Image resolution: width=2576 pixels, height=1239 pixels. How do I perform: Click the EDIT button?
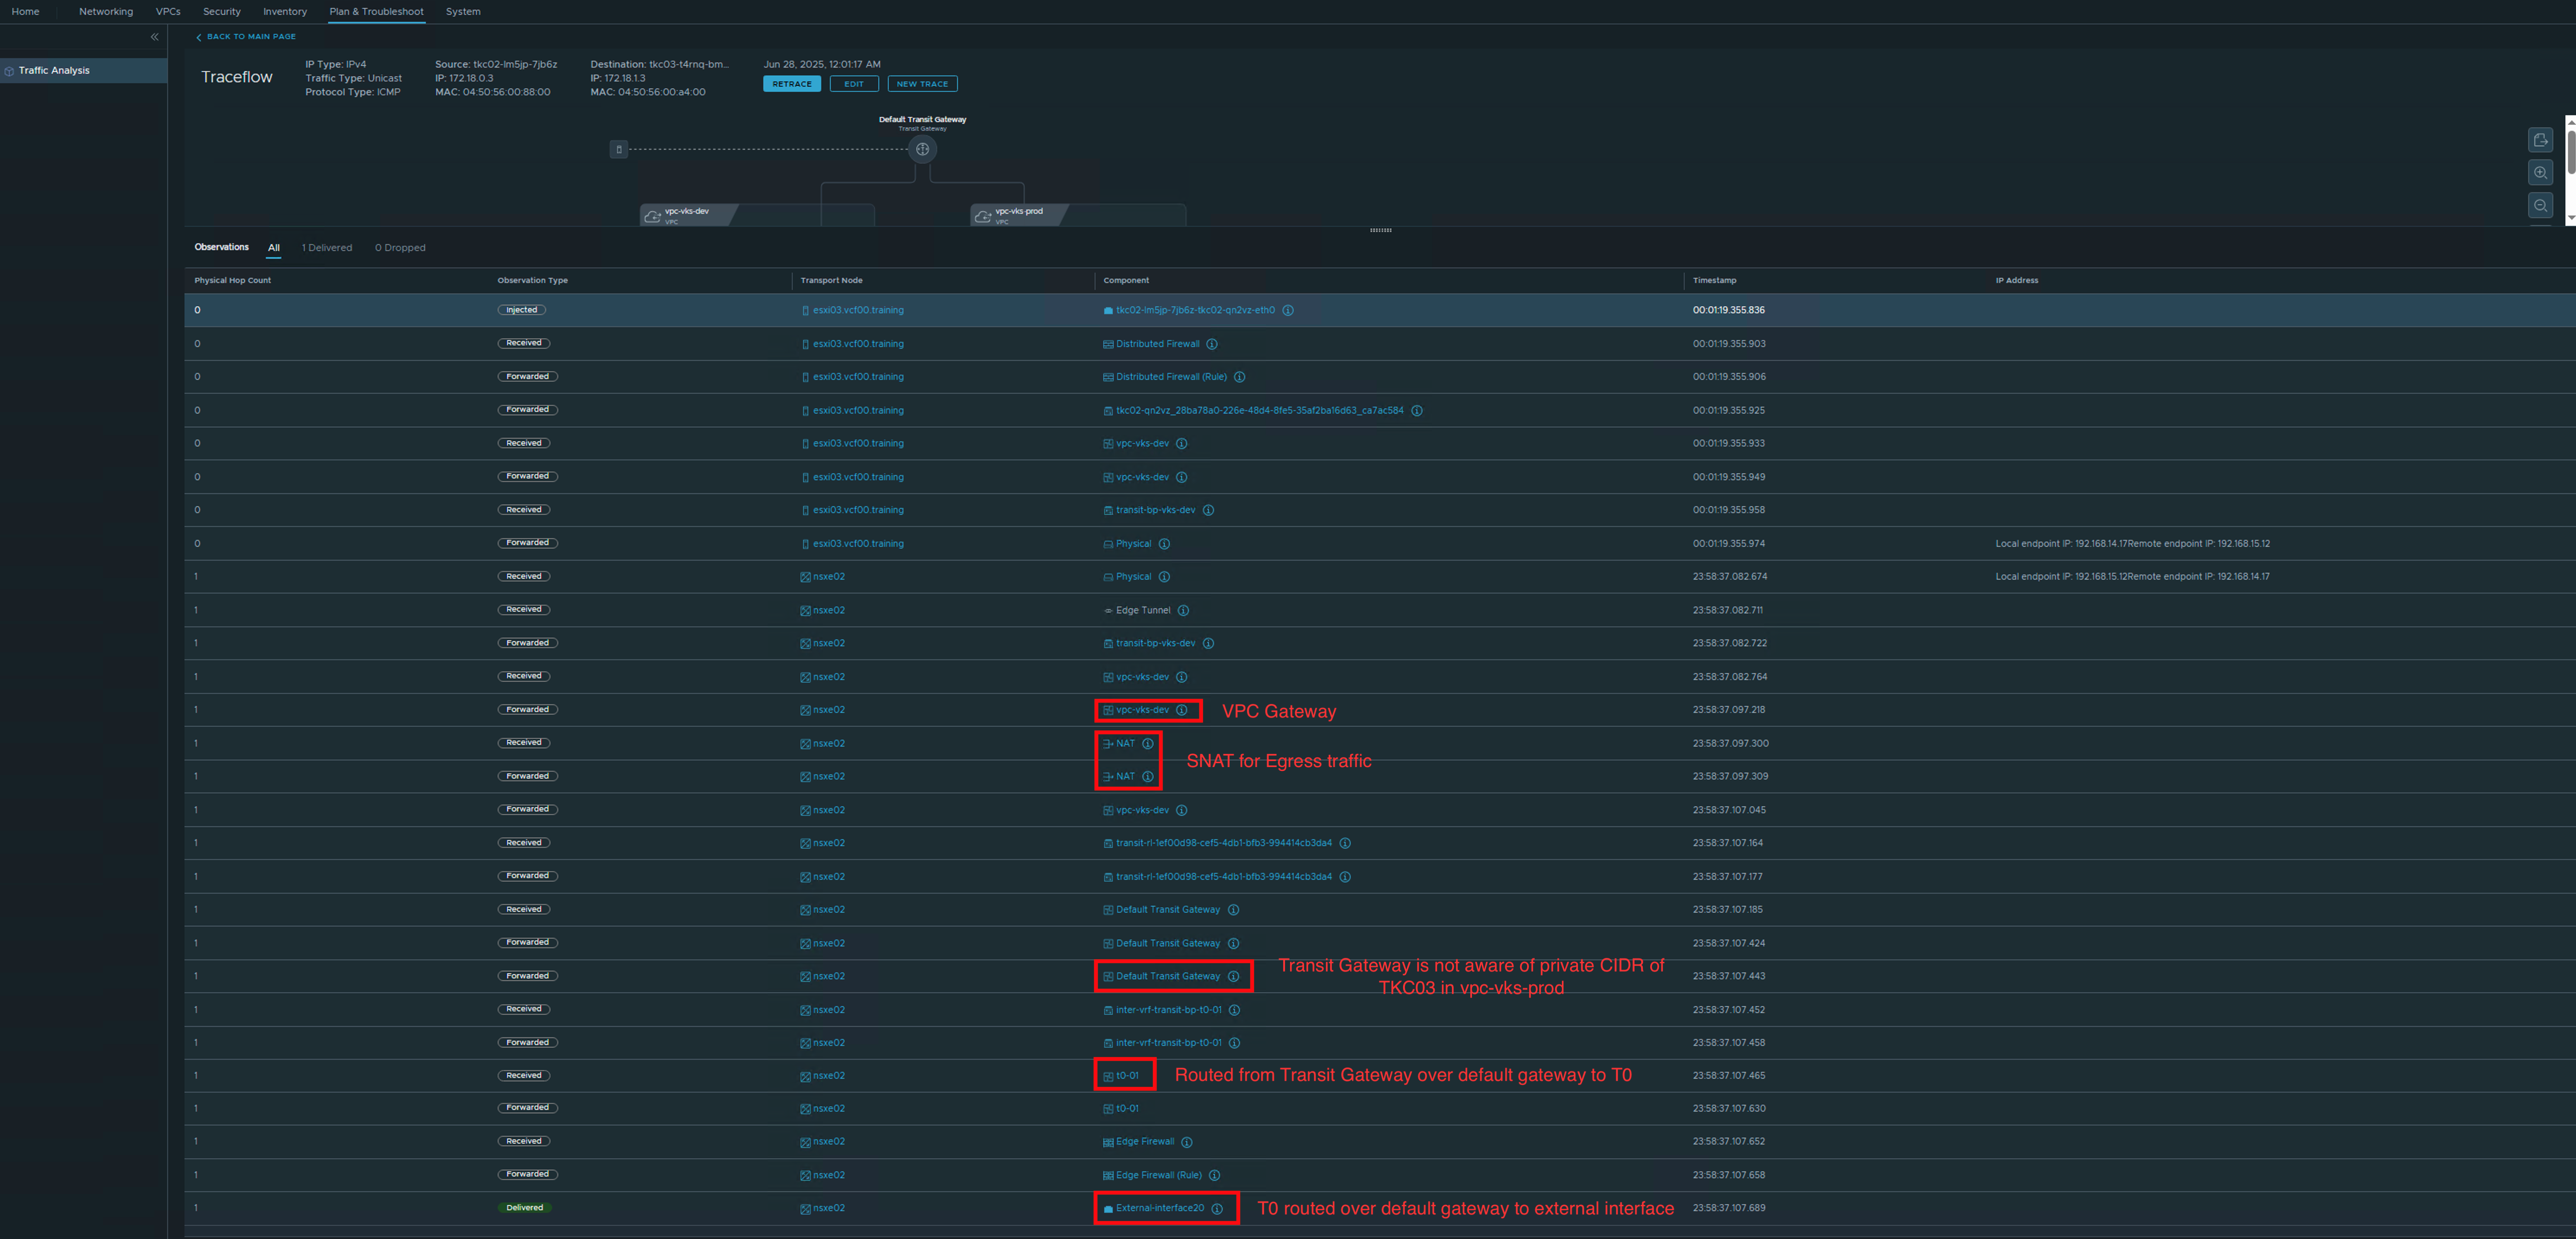(x=854, y=84)
